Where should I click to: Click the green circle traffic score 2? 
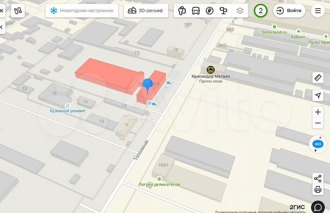click(260, 11)
